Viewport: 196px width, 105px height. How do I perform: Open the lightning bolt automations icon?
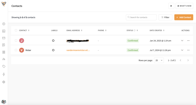4,74
